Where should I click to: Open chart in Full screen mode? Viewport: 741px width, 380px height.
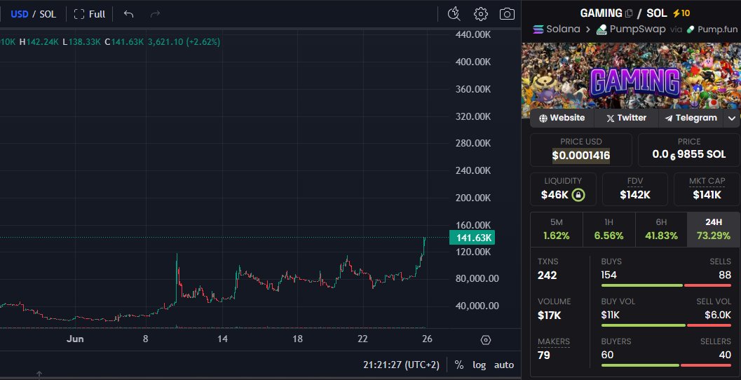click(x=90, y=14)
